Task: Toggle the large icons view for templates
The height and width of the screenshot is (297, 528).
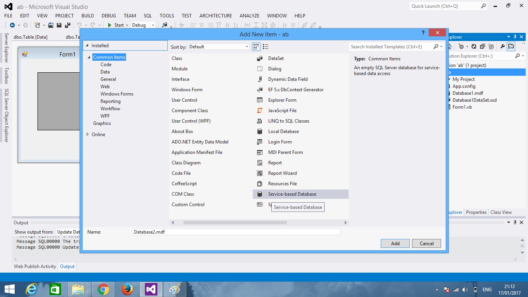Action: [x=256, y=46]
